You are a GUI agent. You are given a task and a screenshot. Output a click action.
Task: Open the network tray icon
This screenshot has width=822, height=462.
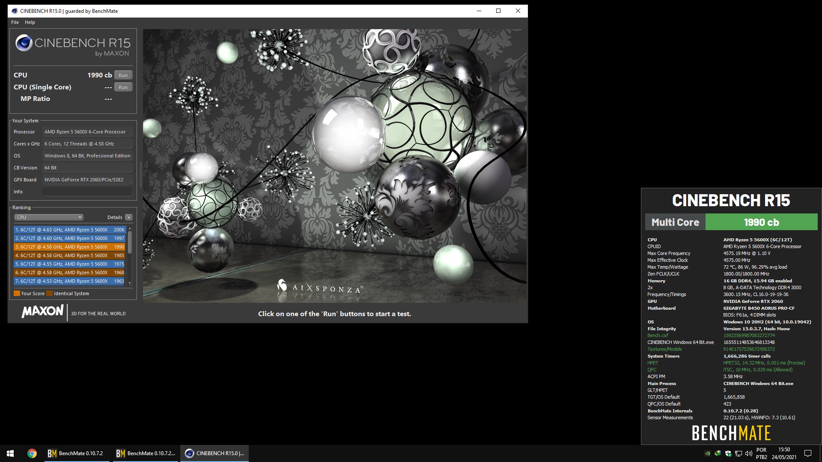pos(739,453)
